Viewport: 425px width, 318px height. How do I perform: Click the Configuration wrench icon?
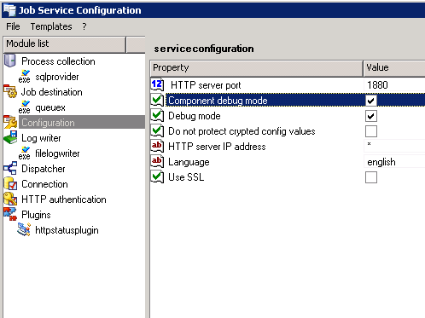point(10,122)
